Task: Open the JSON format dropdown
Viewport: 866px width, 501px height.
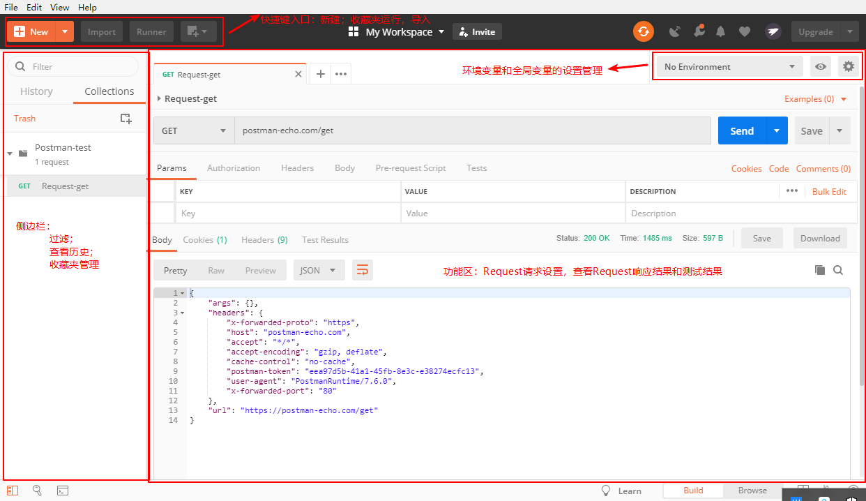Action: point(319,271)
